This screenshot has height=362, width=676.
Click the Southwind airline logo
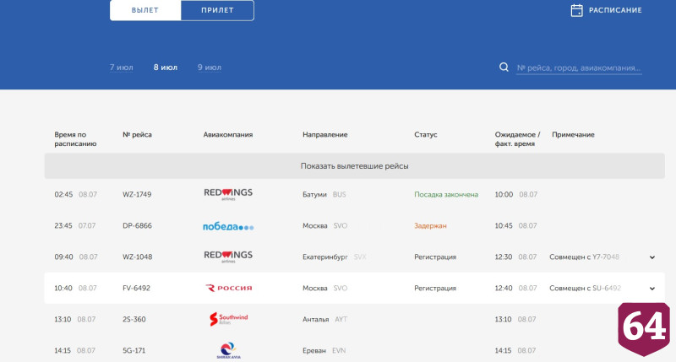[x=228, y=319]
